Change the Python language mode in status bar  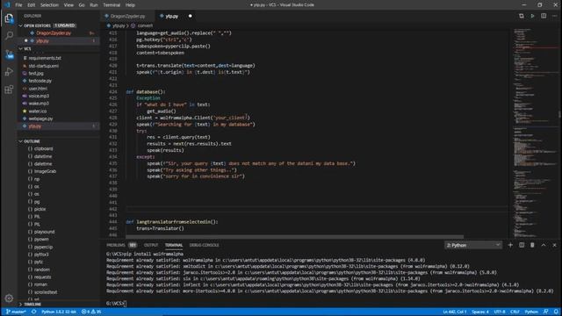(x=531, y=312)
